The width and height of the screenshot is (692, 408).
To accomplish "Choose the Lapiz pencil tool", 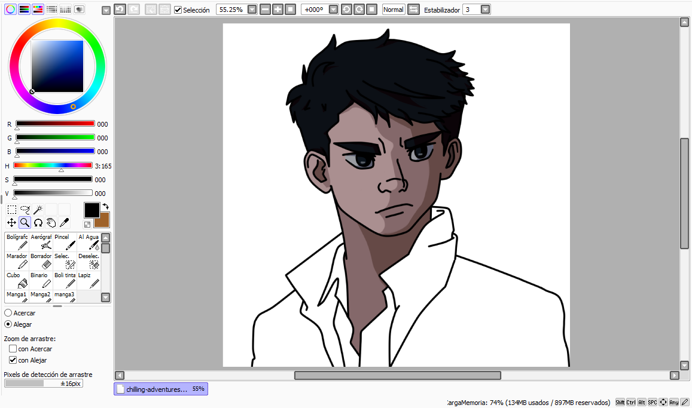I will 89,280.
